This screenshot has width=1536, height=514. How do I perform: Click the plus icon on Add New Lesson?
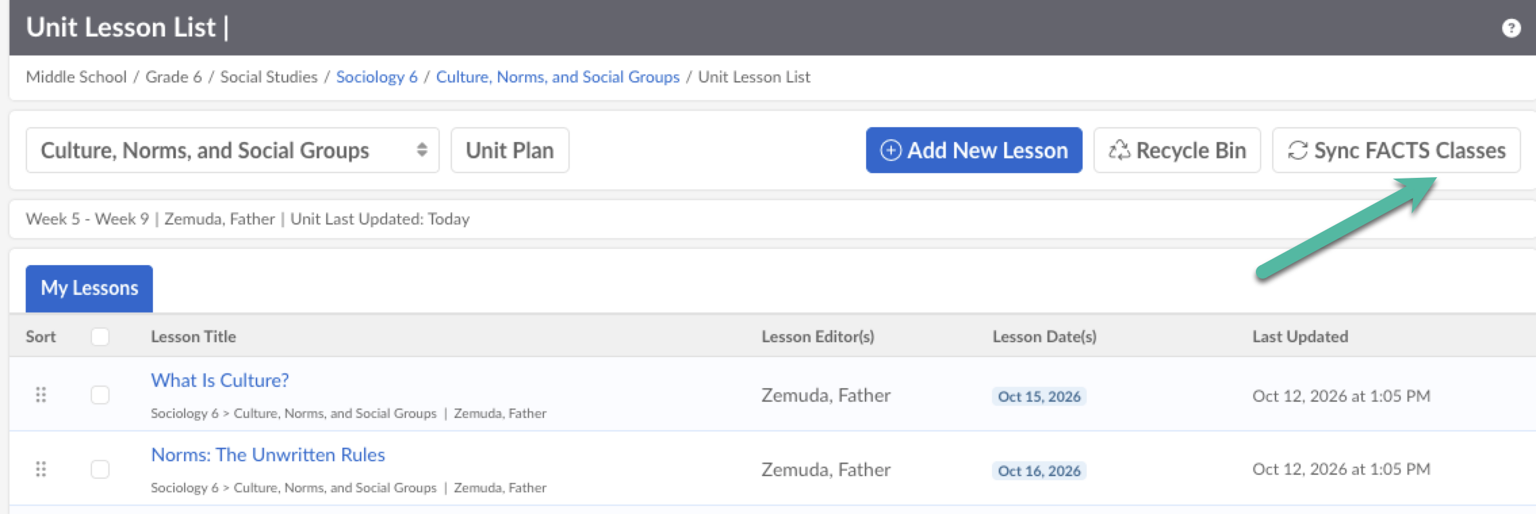890,150
